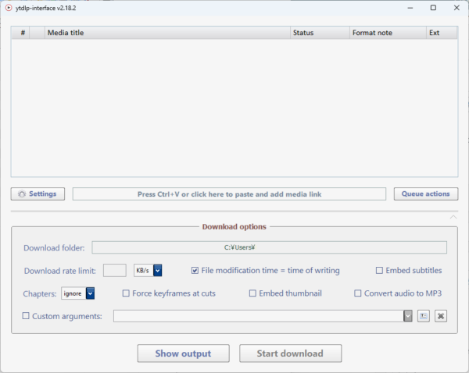Toggle Force keyframes at cuts
Image resolution: width=469 pixels, height=373 pixels.
(126, 293)
